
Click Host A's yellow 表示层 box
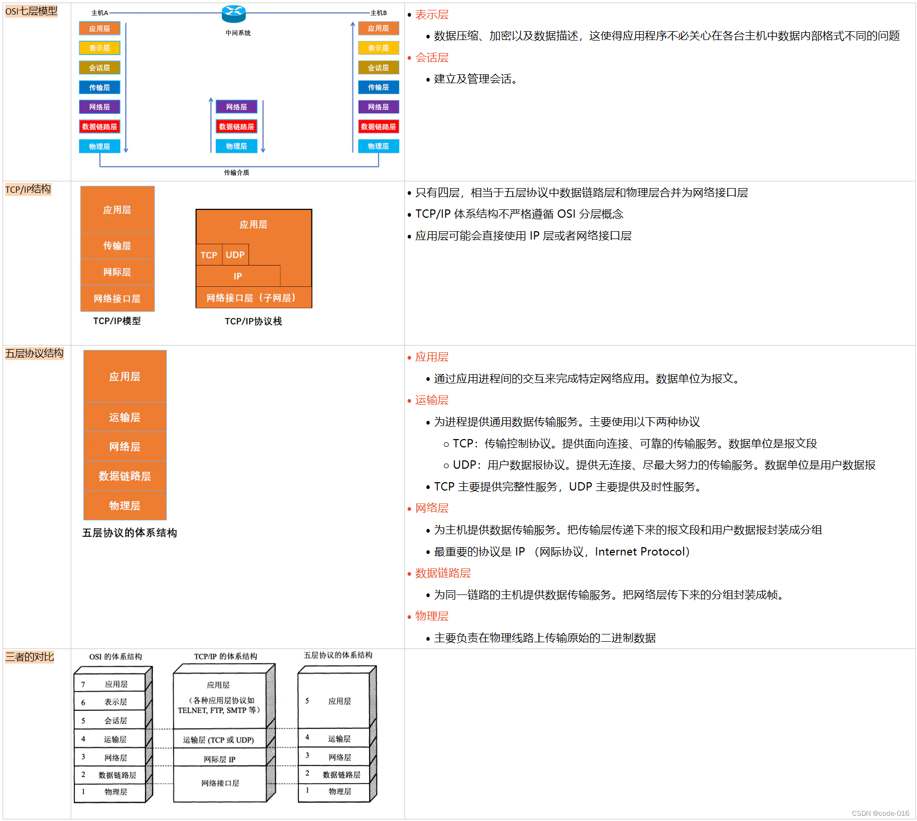[99, 48]
